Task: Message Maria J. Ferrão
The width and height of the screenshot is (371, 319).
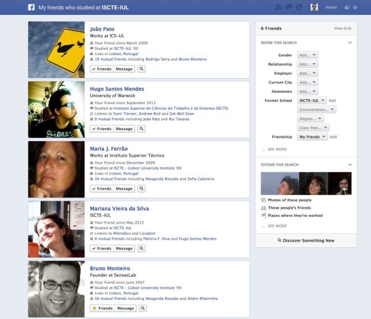Action: [124, 189]
